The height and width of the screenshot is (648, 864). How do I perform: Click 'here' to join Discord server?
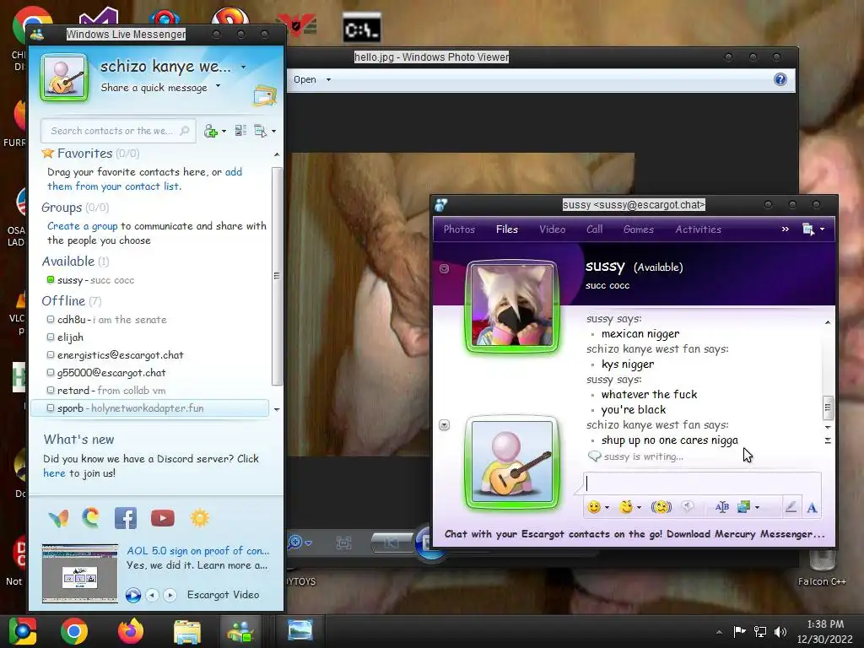(54, 472)
